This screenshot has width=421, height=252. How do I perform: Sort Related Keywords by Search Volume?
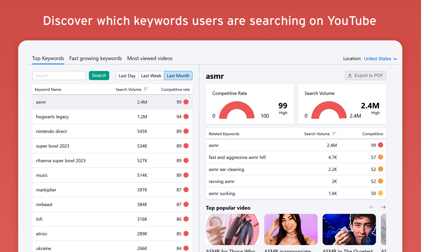click(x=334, y=134)
